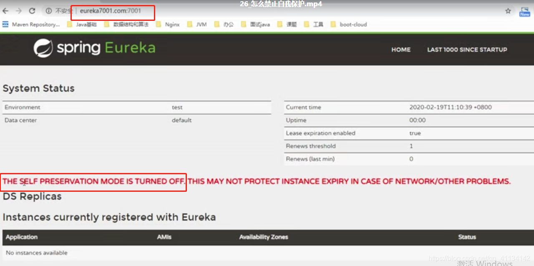The image size is (534, 266).
Task: Open the 课题 bookmark folder
Action: click(x=287, y=25)
